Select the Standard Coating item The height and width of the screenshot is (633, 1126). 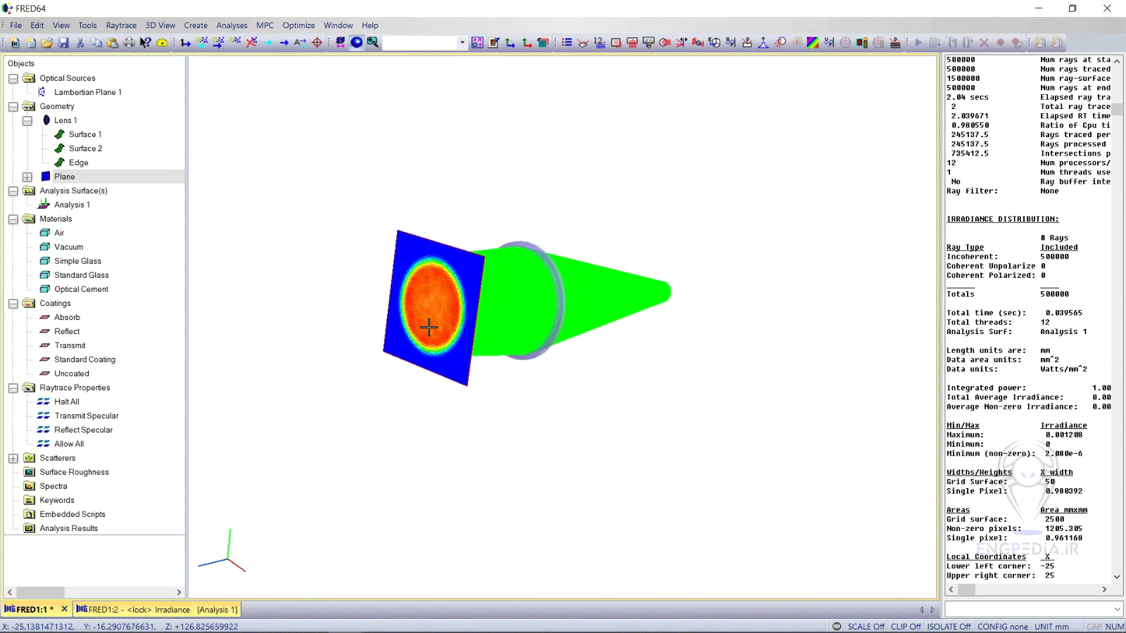tap(84, 359)
